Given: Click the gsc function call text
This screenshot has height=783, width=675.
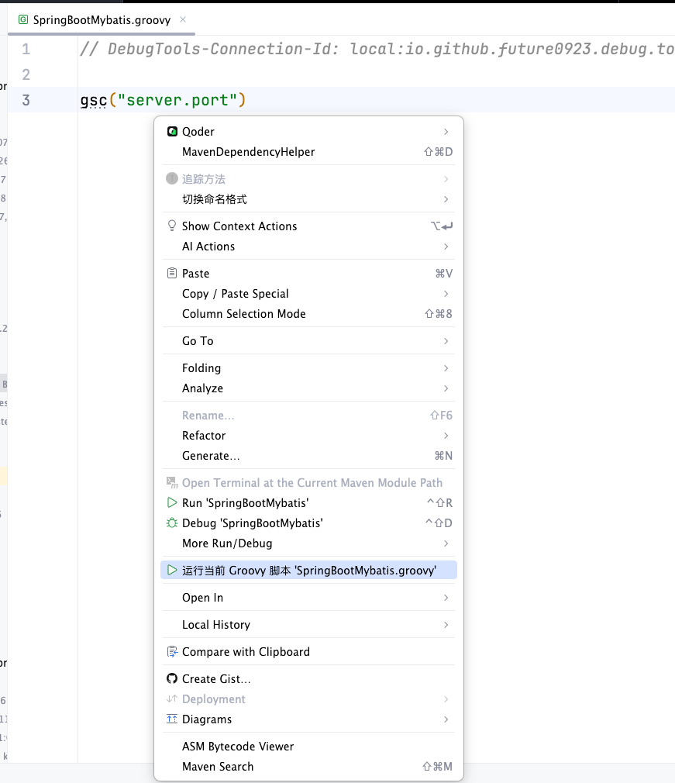Looking at the screenshot, I should coord(93,100).
